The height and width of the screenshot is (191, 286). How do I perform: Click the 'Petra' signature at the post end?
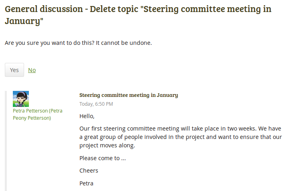pos(86,183)
